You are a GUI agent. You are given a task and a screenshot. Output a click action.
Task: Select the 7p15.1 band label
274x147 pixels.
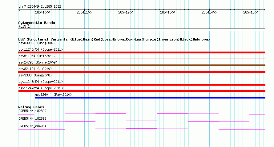point(24,27)
